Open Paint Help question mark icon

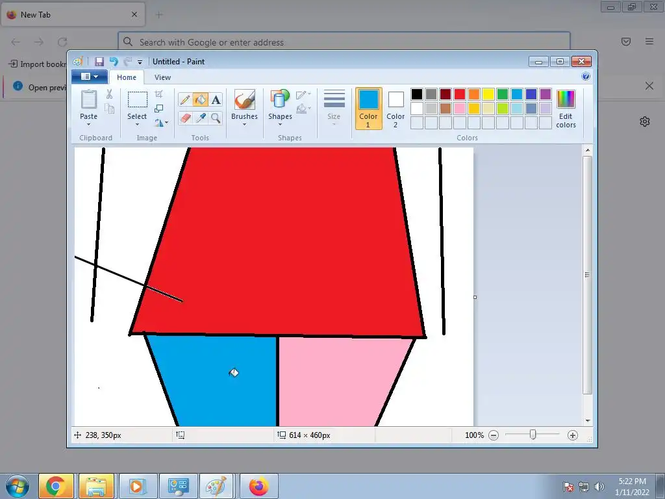[586, 77]
